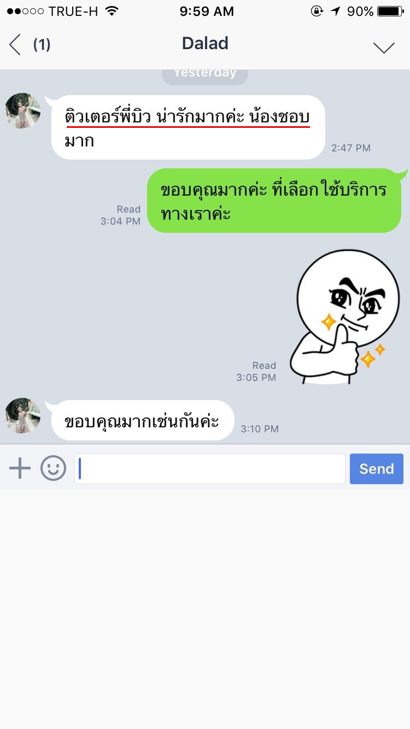Viewport: 410px width, 729px height.
Task: Open the sender avatar beside the first message
Action: (x=23, y=110)
